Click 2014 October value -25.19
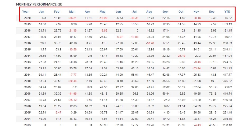Image resolution: width=239 pixels, height=129 pixels. coord(181,56)
